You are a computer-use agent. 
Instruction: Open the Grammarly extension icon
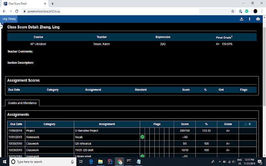(x=246, y=11)
